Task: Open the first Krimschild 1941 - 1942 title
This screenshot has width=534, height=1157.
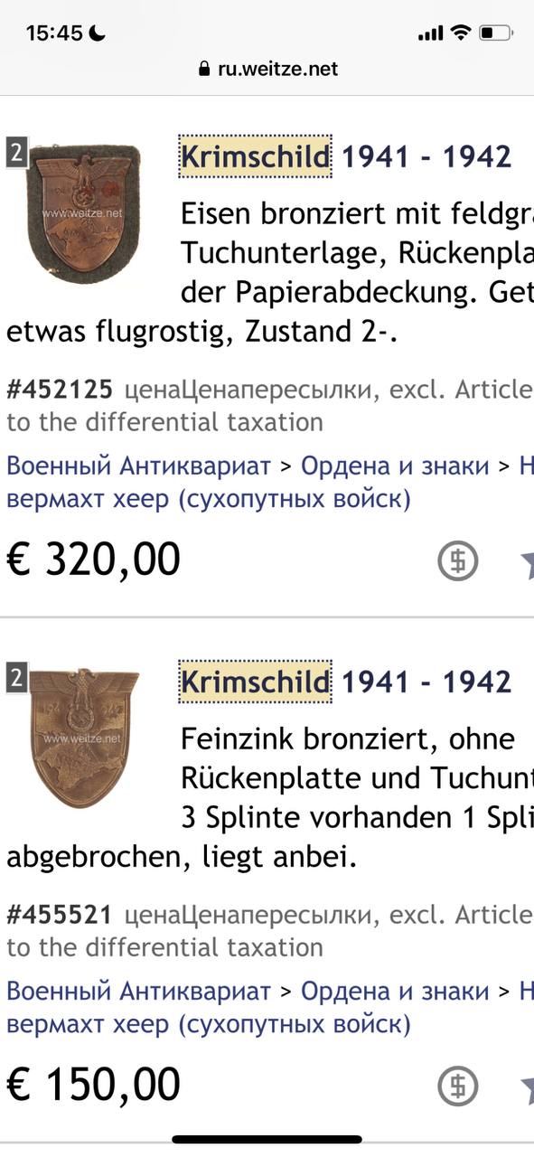Action: pos(346,157)
